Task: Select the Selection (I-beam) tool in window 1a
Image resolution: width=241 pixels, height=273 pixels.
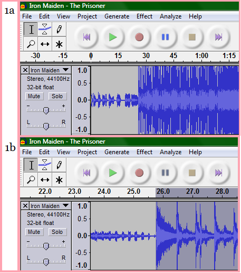Action: click(x=31, y=30)
